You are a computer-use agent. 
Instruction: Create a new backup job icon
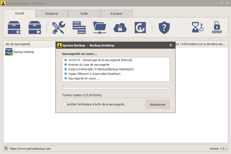(x=14, y=28)
